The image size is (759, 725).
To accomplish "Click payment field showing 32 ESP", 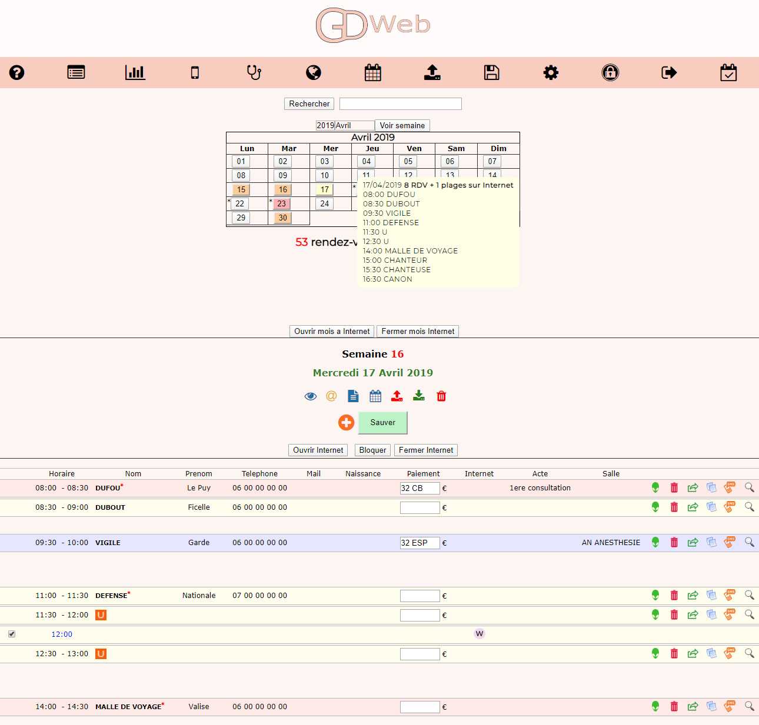I will point(420,543).
